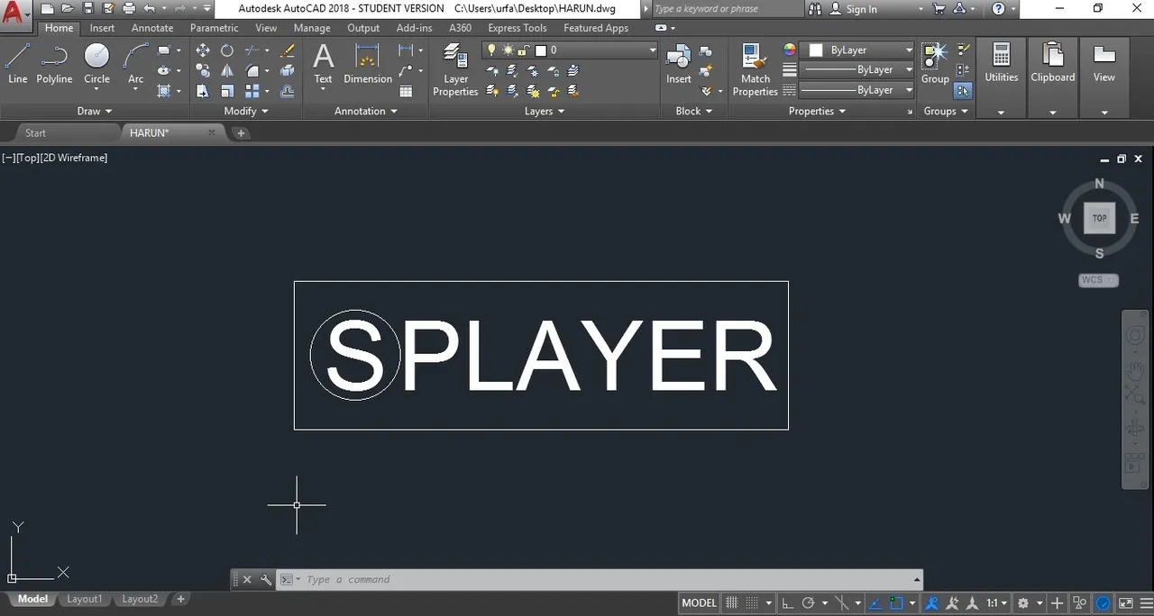The height and width of the screenshot is (616, 1154).
Task: Toggle object snap tracking in status bar
Action: 875,602
